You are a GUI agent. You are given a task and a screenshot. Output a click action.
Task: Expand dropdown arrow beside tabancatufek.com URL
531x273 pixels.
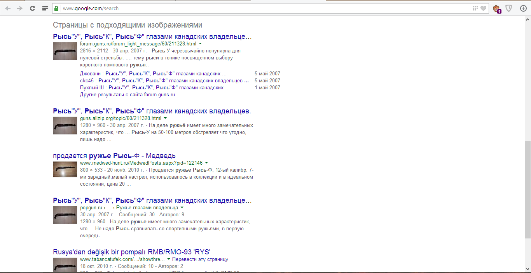pyautogui.click(x=169, y=259)
